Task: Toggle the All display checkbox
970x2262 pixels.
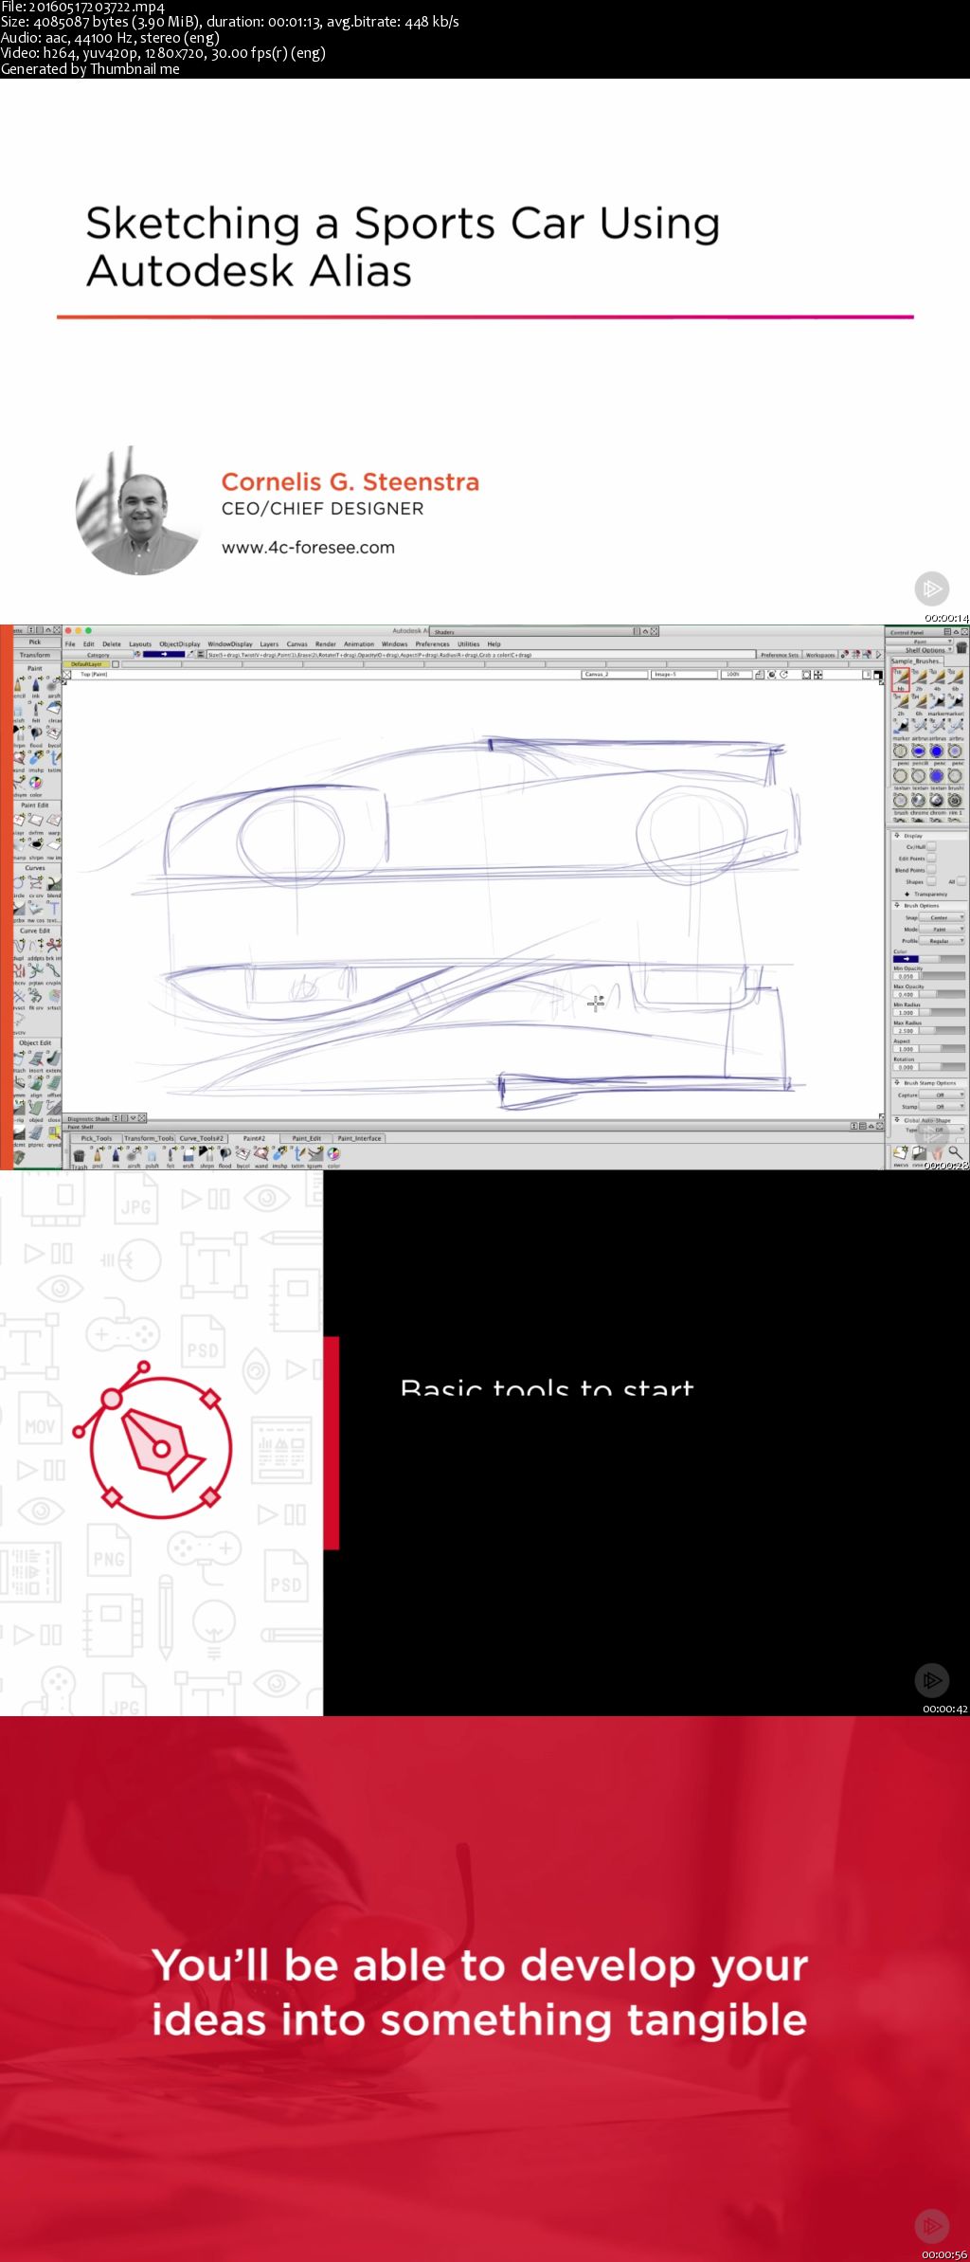Action: [961, 881]
